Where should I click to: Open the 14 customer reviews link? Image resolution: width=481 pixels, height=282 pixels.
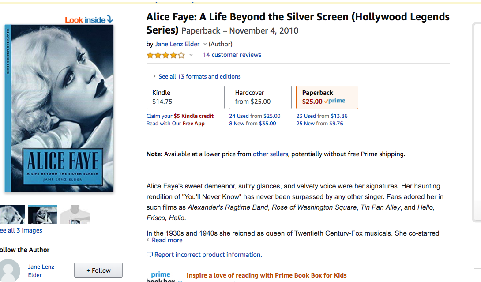click(232, 55)
